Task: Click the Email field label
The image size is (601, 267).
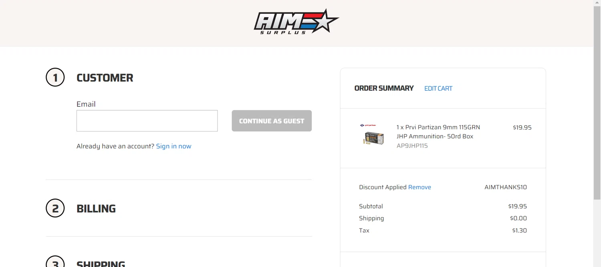Action: point(86,104)
